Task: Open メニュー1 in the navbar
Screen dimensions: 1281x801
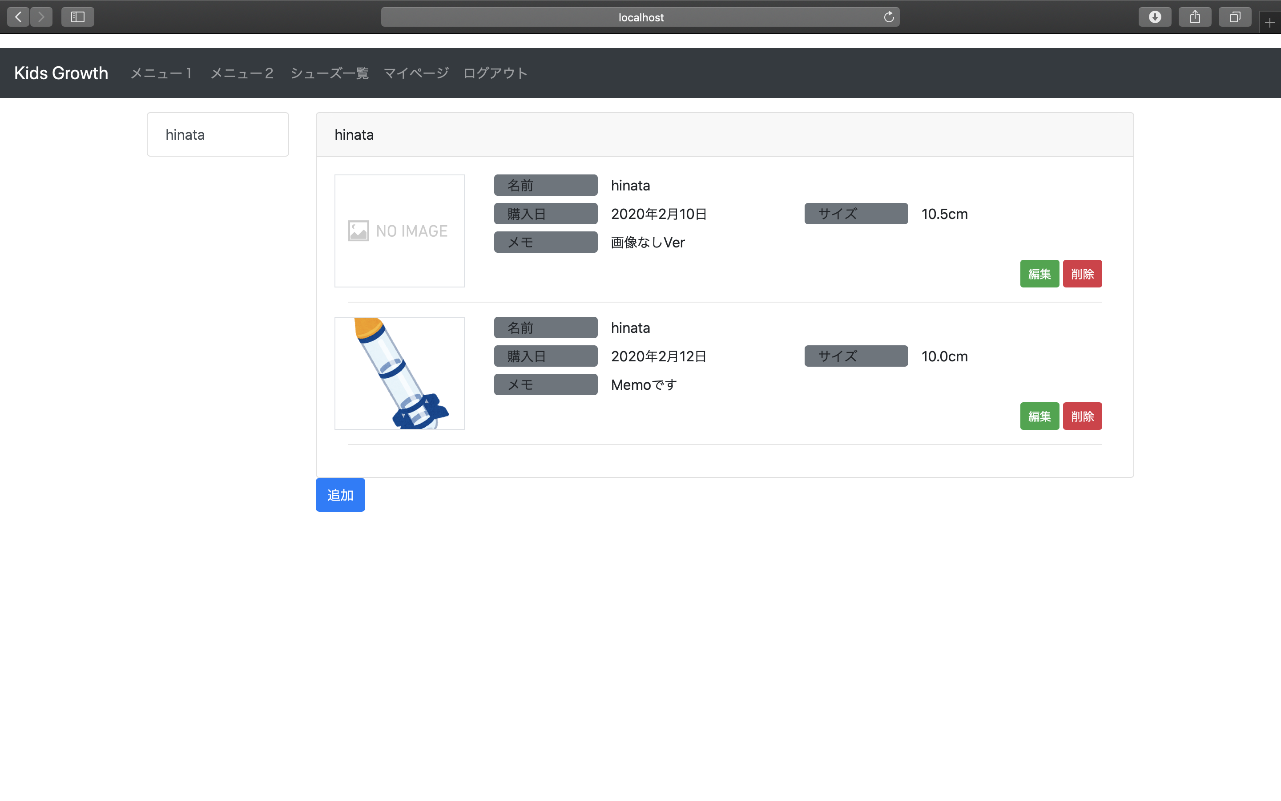Action: (161, 73)
